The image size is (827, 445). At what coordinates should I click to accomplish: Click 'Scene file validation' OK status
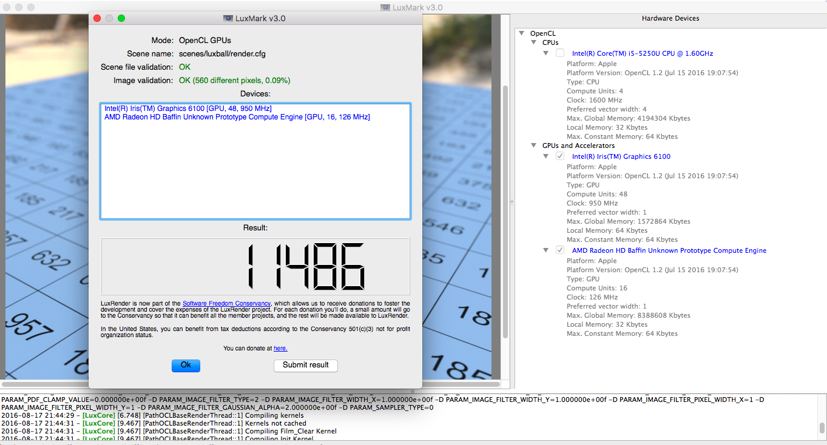click(184, 67)
